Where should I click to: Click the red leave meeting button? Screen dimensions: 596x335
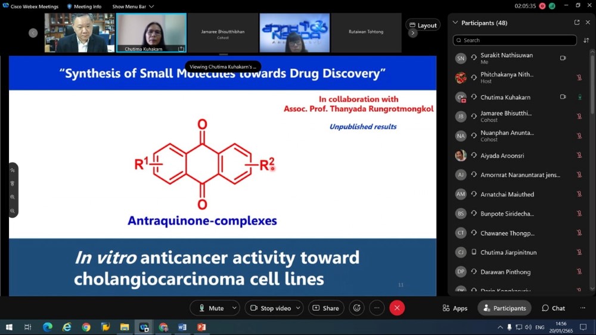click(397, 308)
